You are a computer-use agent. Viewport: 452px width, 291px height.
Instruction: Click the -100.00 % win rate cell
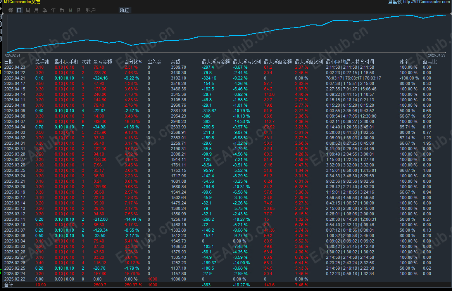[x=409, y=78]
